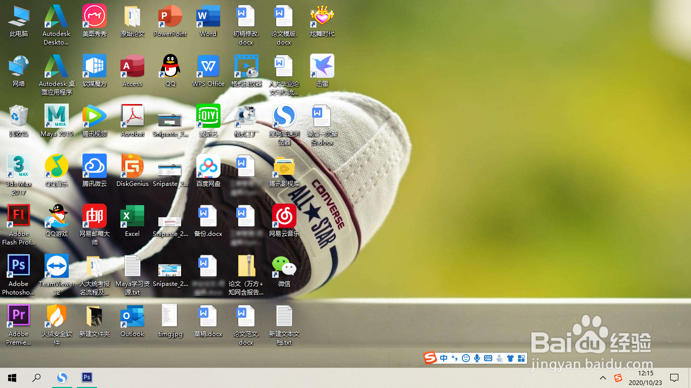The width and height of the screenshot is (691, 388).
Task: Select the 格式播放器 icon
Action: tap(246, 71)
